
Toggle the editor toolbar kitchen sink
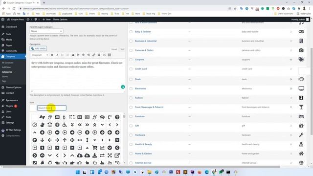tap(109, 55)
